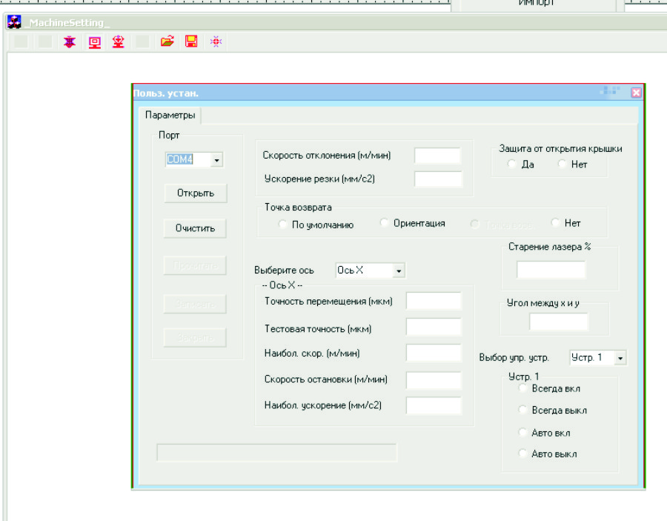The image size is (667, 521).
Task: Switch to the Параметры tab
Action: point(170,116)
